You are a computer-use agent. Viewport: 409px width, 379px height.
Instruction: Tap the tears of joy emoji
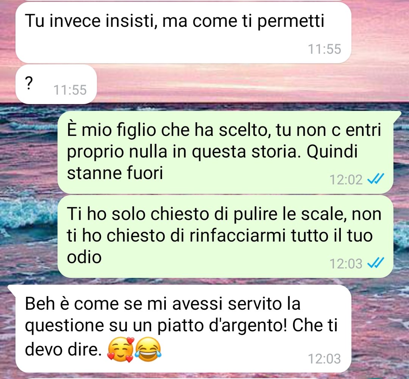click(148, 349)
